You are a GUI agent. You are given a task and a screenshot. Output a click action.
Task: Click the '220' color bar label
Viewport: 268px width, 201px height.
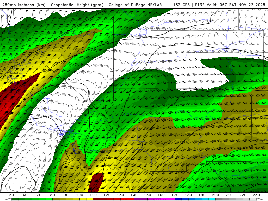pyautogui.click(x=243, y=195)
